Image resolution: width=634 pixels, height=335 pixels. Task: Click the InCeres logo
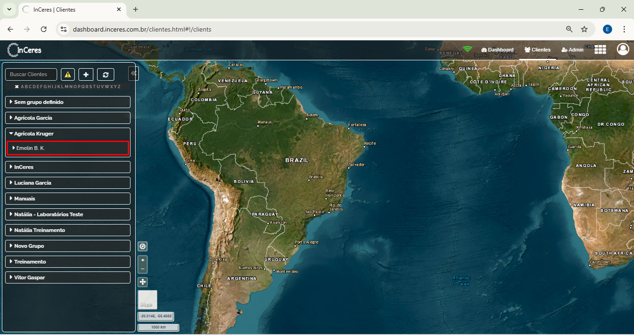(x=25, y=50)
